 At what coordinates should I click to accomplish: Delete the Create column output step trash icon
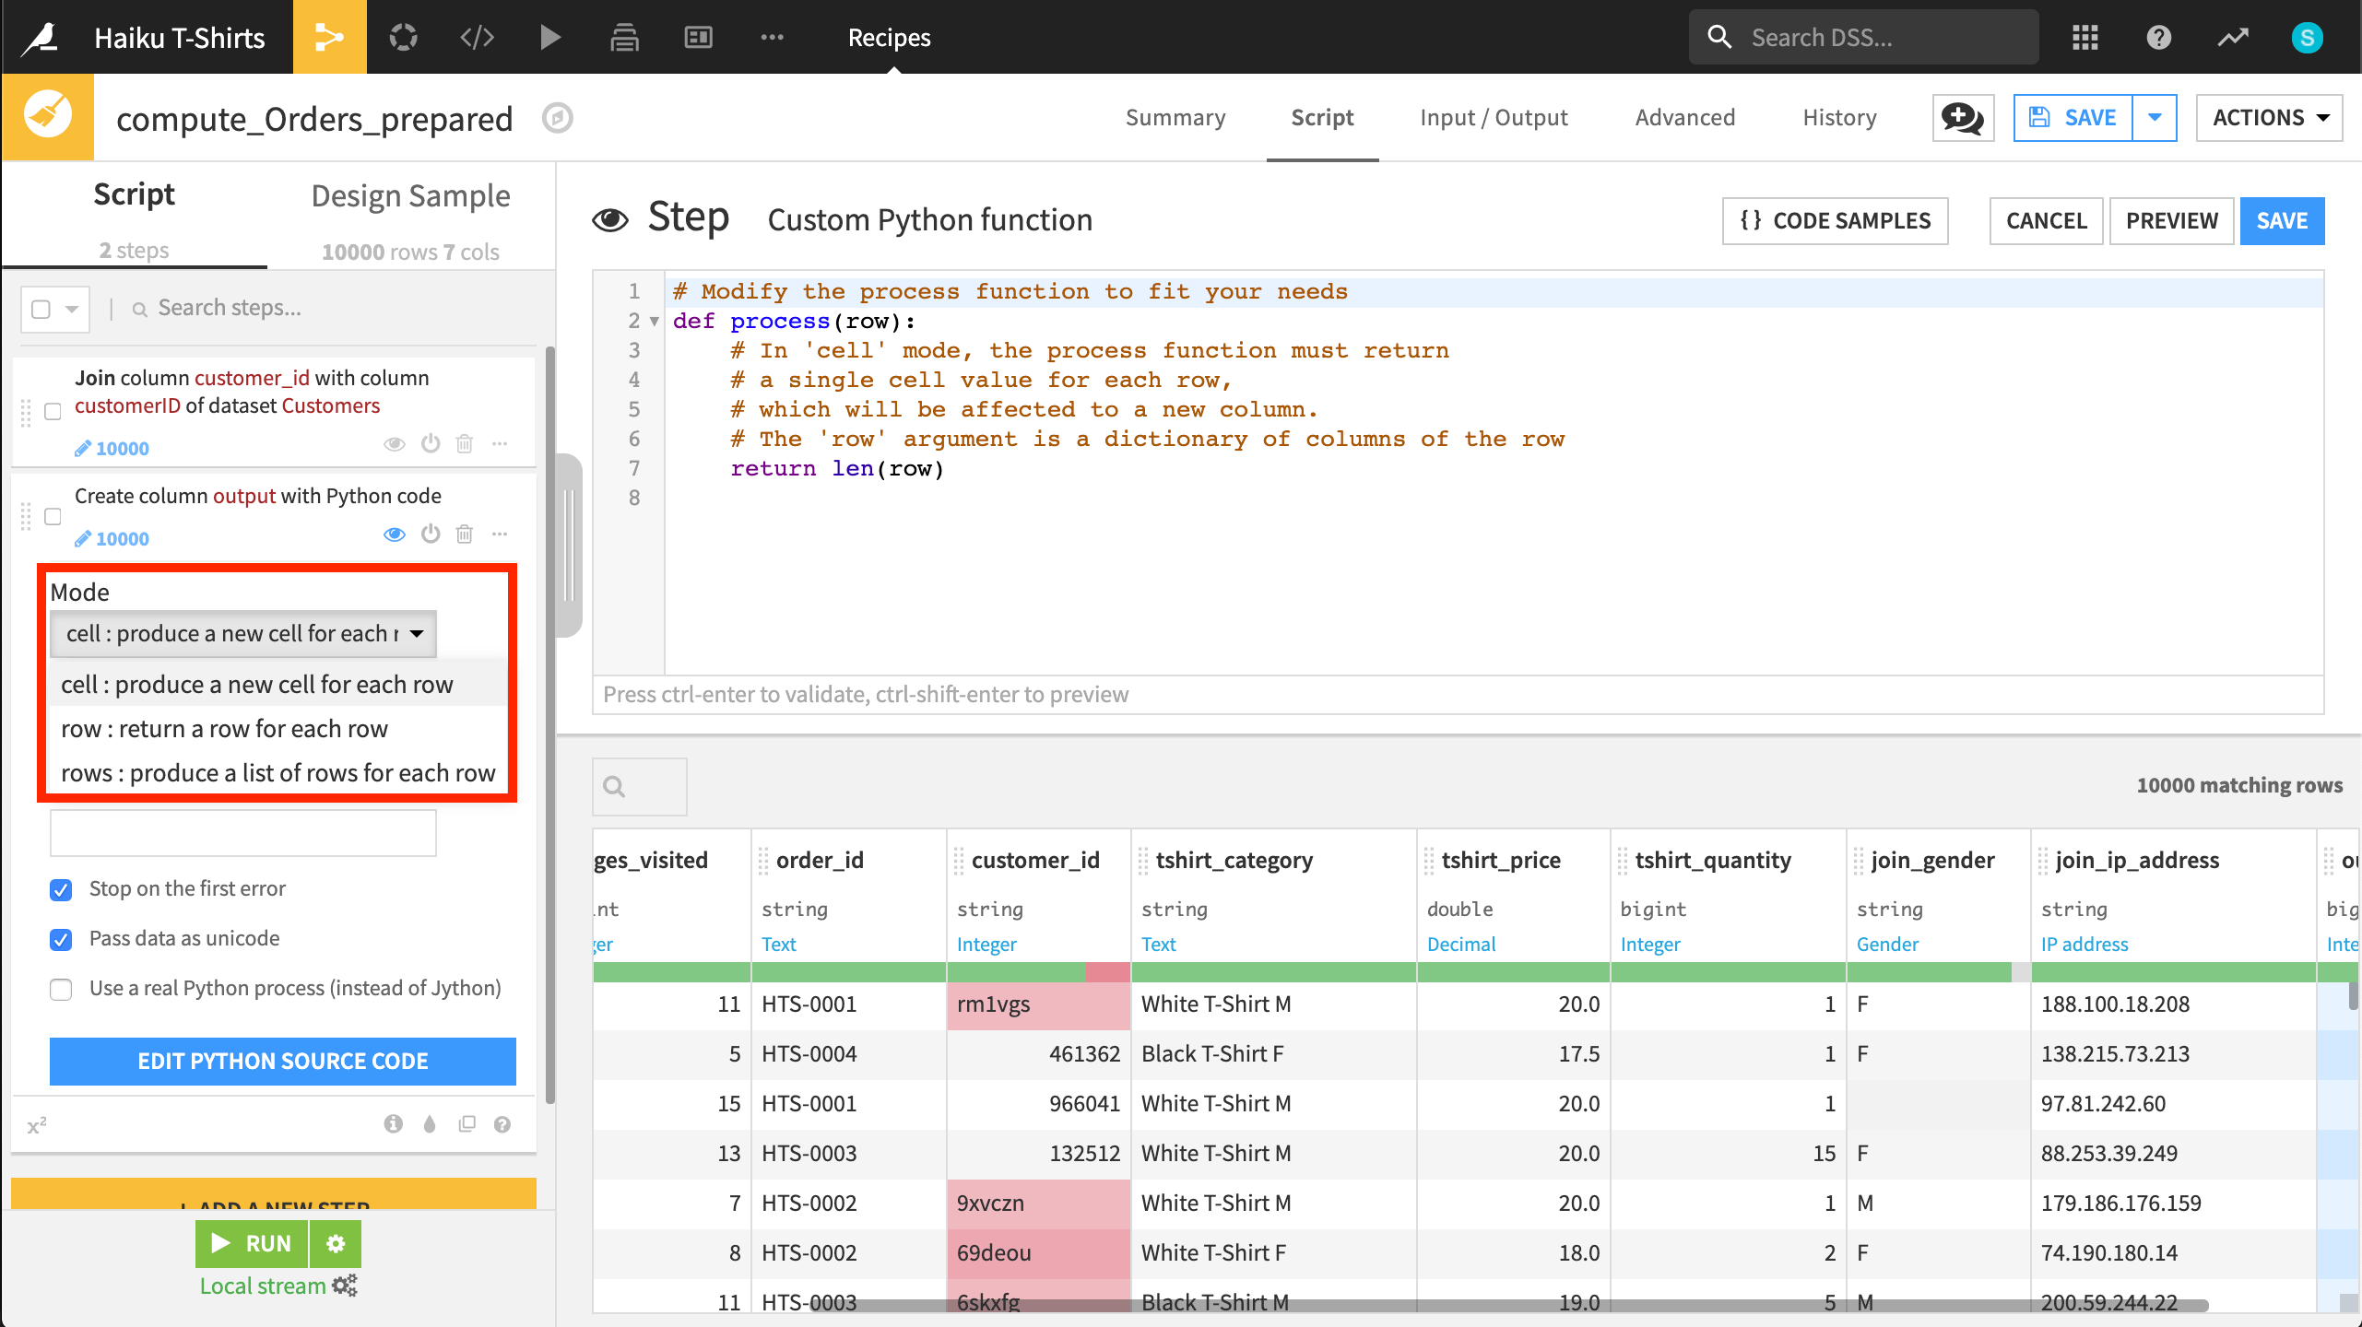[465, 534]
